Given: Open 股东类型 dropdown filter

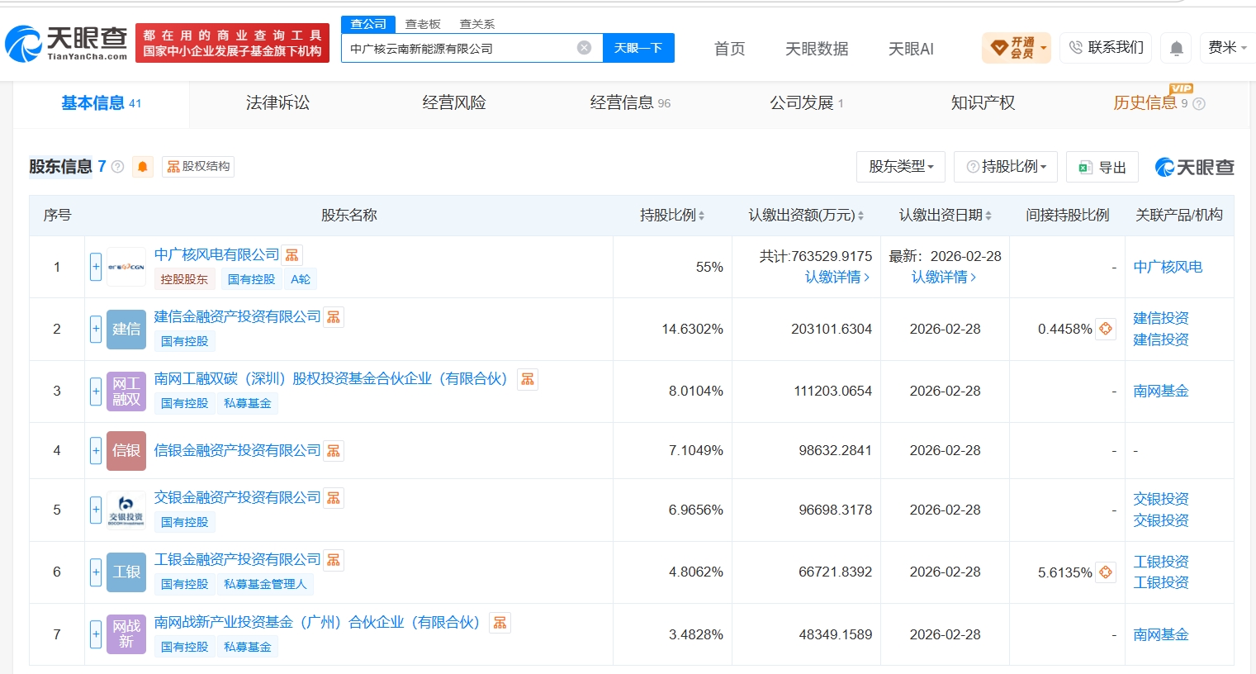Looking at the screenshot, I should pyautogui.click(x=901, y=167).
